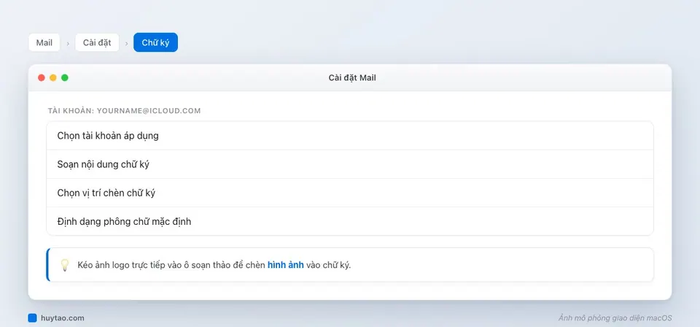
Task: Open the Cài đặt breadcrumb step
Action: pyautogui.click(x=97, y=42)
